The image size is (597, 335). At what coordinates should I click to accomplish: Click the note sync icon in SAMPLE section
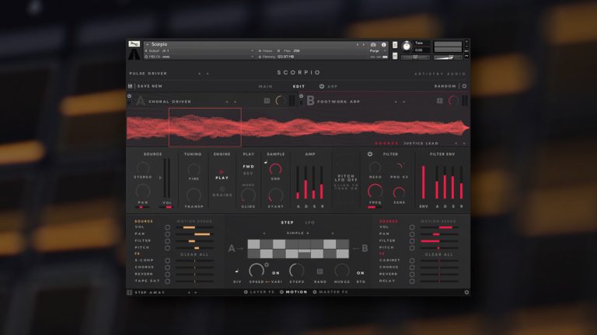point(266,162)
